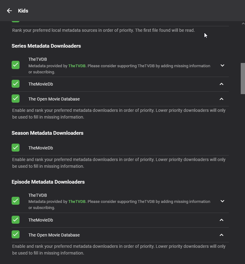Viewport: 245px width, 264px height.
Task: Move Episode TheMovieDb downloader up
Action: [222, 220]
